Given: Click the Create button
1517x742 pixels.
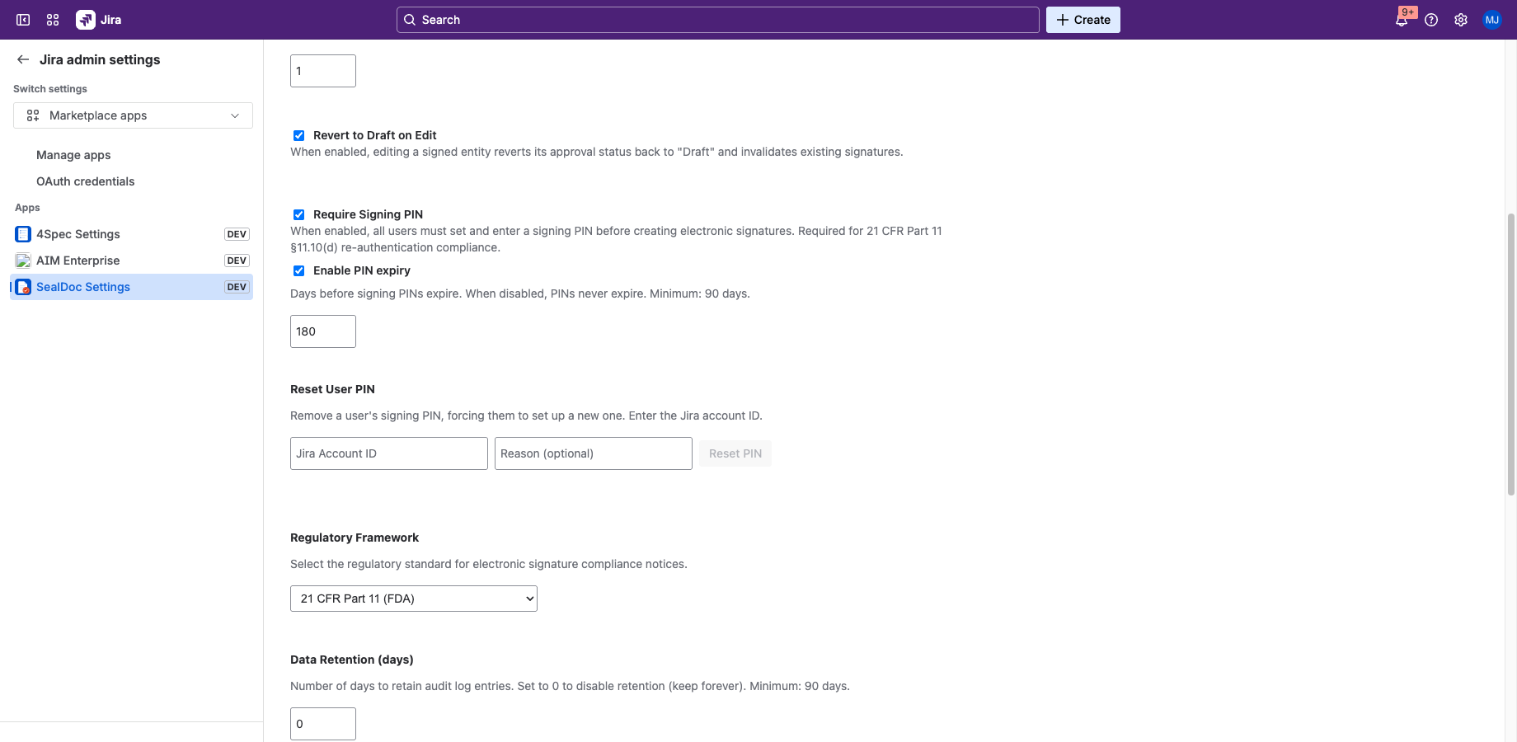Looking at the screenshot, I should tap(1083, 19).
